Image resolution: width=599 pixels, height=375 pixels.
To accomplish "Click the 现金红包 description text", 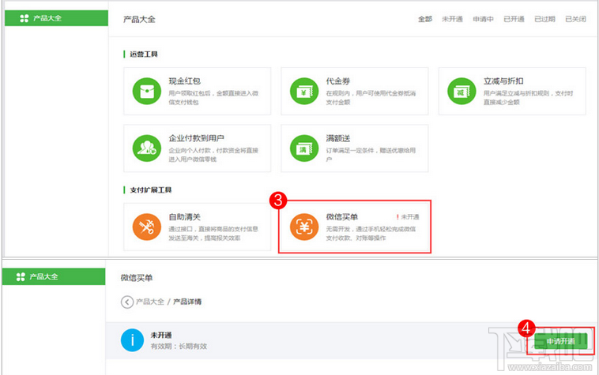I will click(213, 98).
